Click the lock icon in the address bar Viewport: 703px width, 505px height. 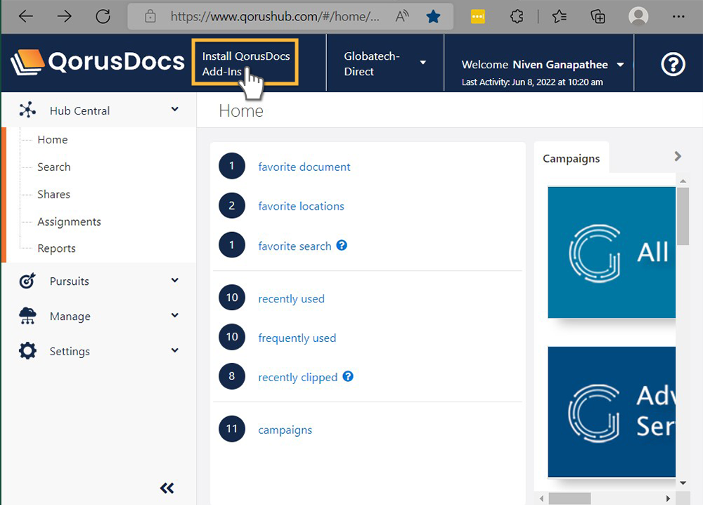pos(150,17)
